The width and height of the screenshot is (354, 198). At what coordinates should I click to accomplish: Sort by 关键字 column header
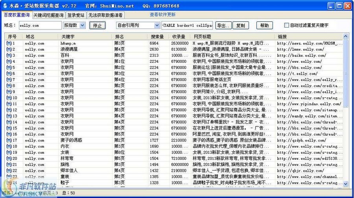(x=85, y=37)
